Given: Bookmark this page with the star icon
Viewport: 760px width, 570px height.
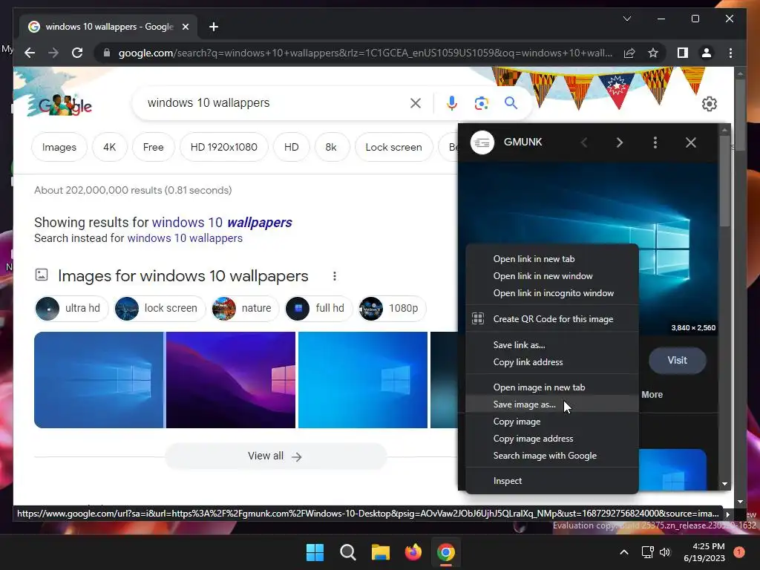Looking at the screenshot, I should [653, 53].
